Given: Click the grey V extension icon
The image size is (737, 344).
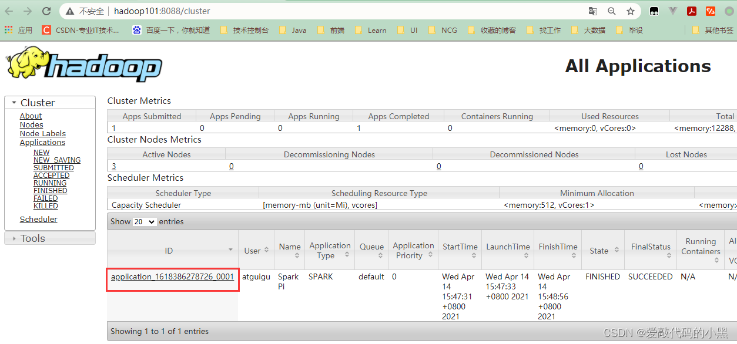Looking at the screenshot, I should (x=674, y=11).
